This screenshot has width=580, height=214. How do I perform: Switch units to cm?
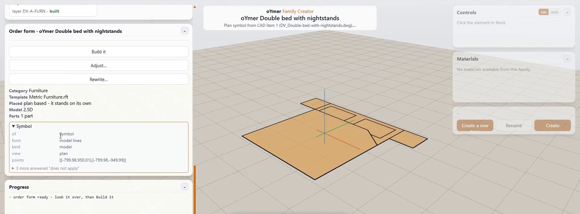coord(543,12)
